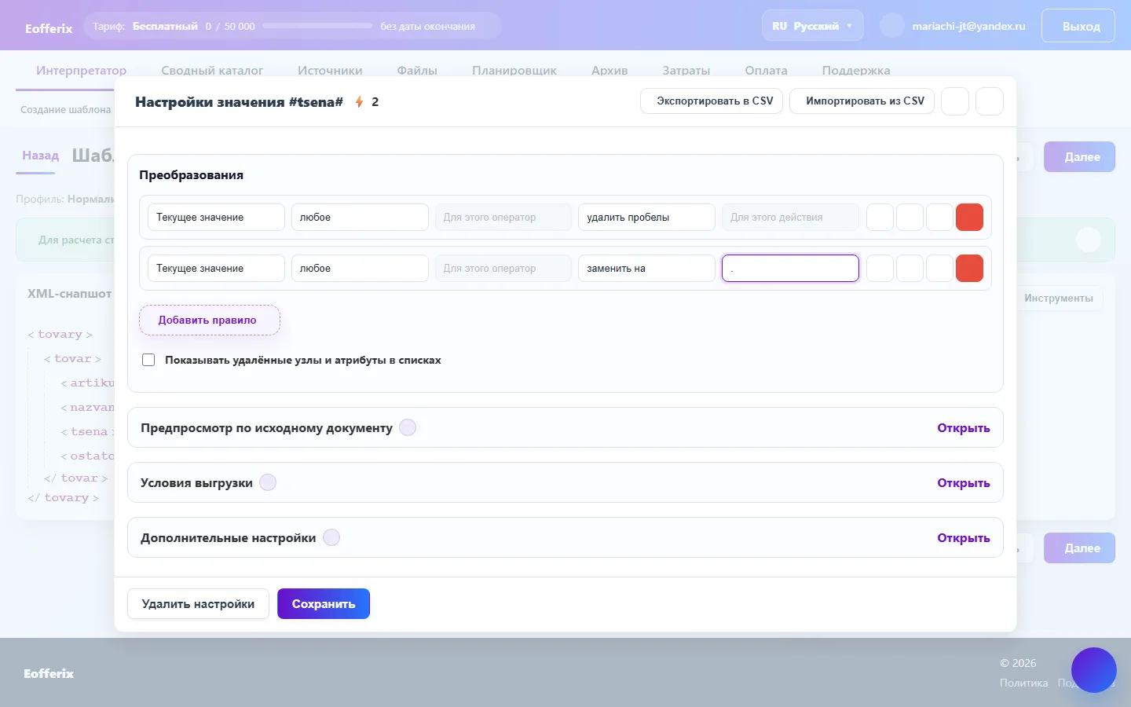Open the 'Сводный каталог' tab
This screenshot has height=707, width=1131.
click(212, 71)
